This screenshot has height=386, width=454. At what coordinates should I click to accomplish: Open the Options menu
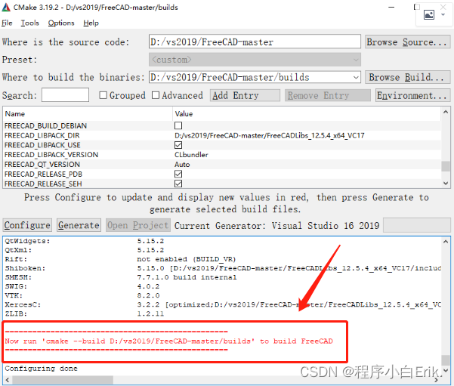click(x=61, y=23)
